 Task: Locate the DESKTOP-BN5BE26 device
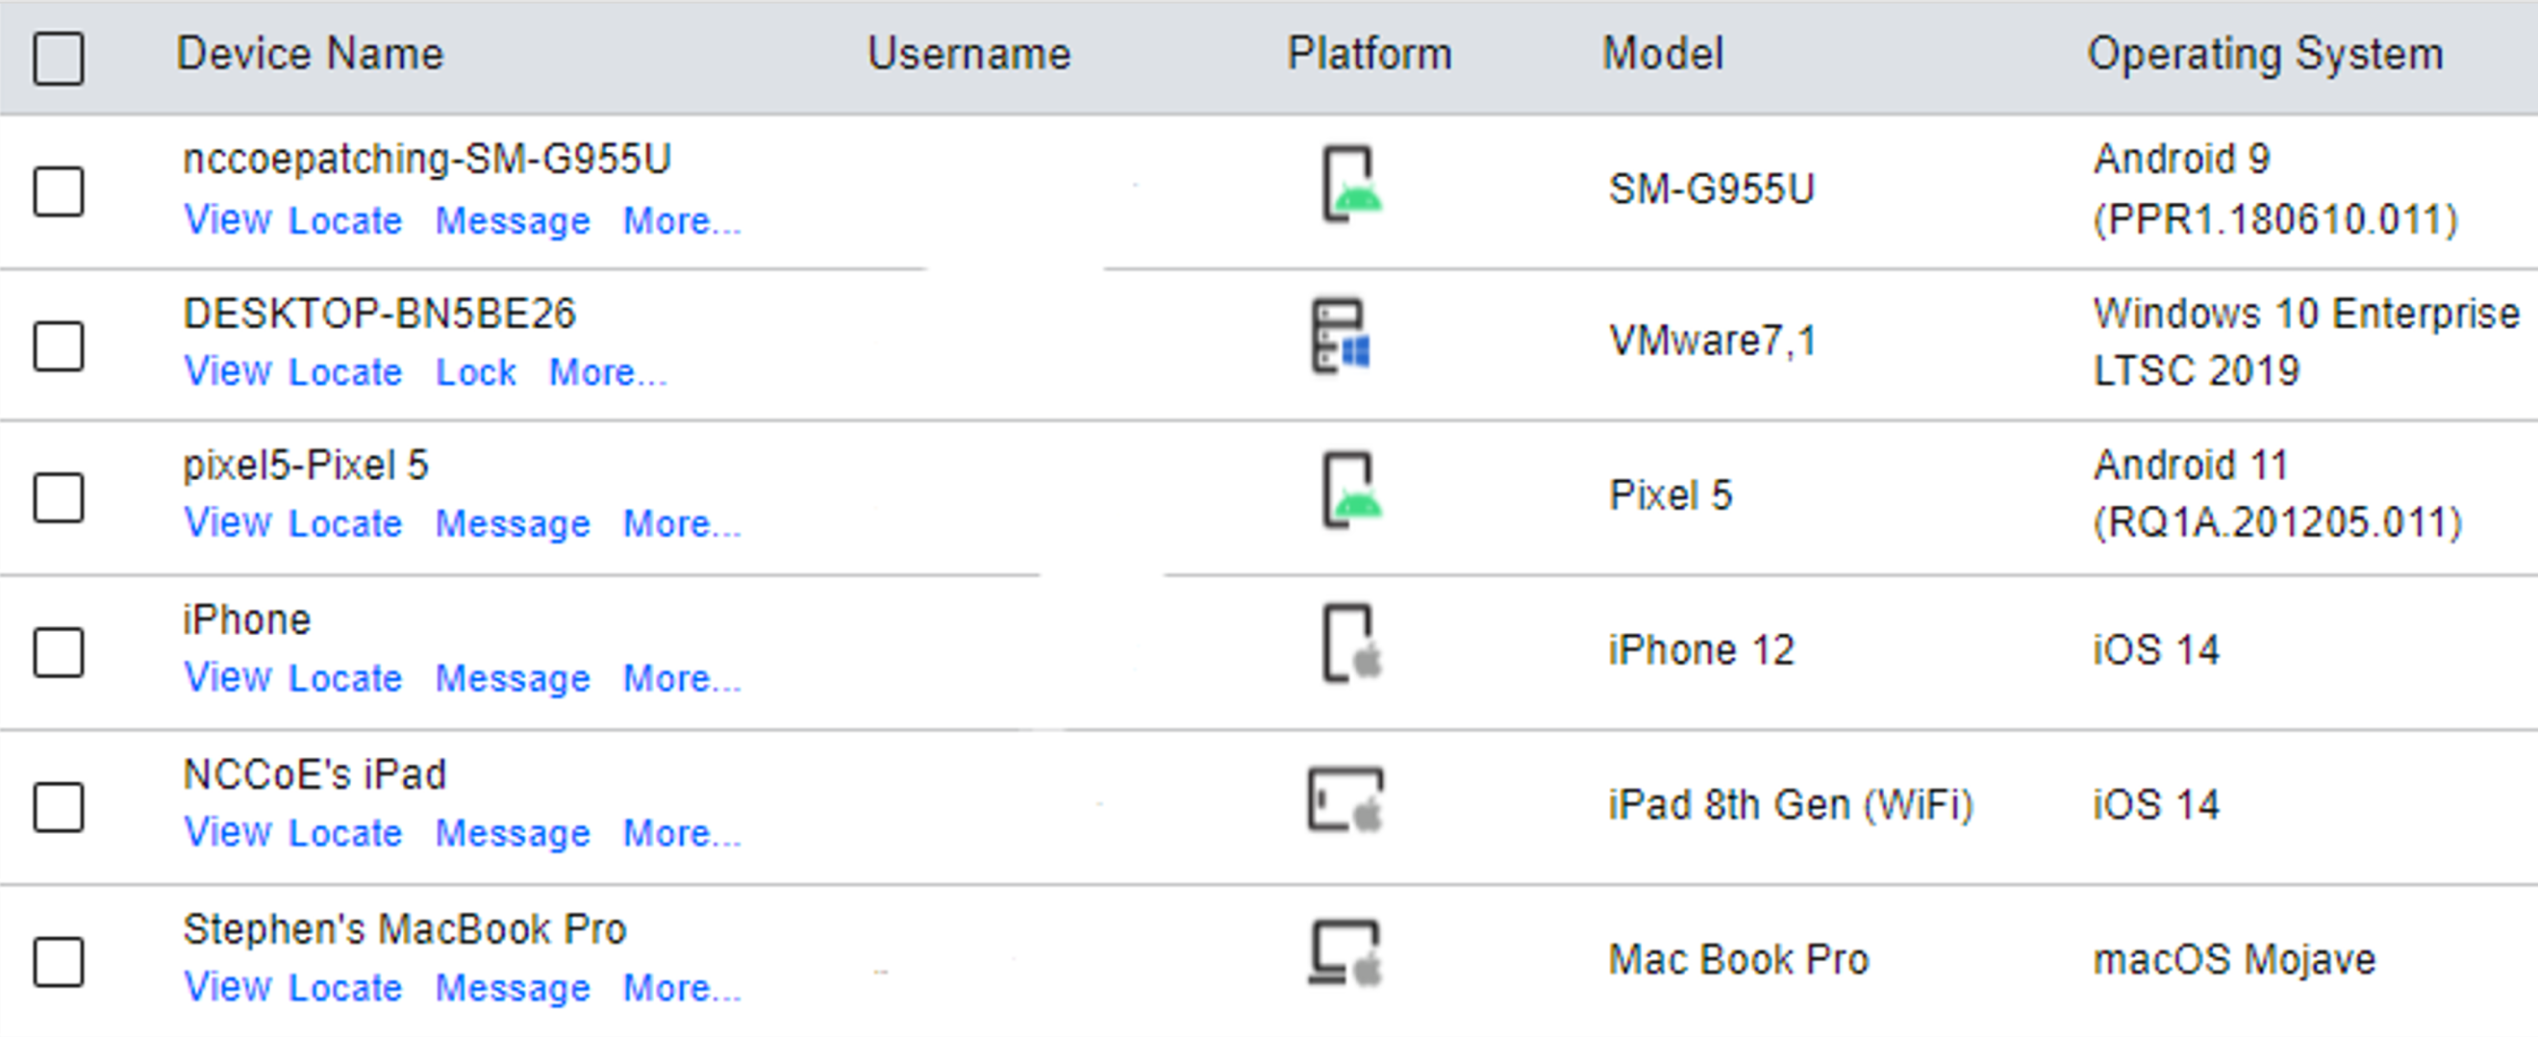click(x=346, y=372)
